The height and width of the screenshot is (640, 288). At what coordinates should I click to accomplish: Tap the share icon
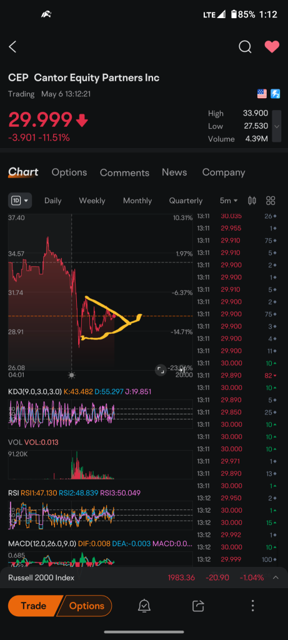[x=198, y=606]
